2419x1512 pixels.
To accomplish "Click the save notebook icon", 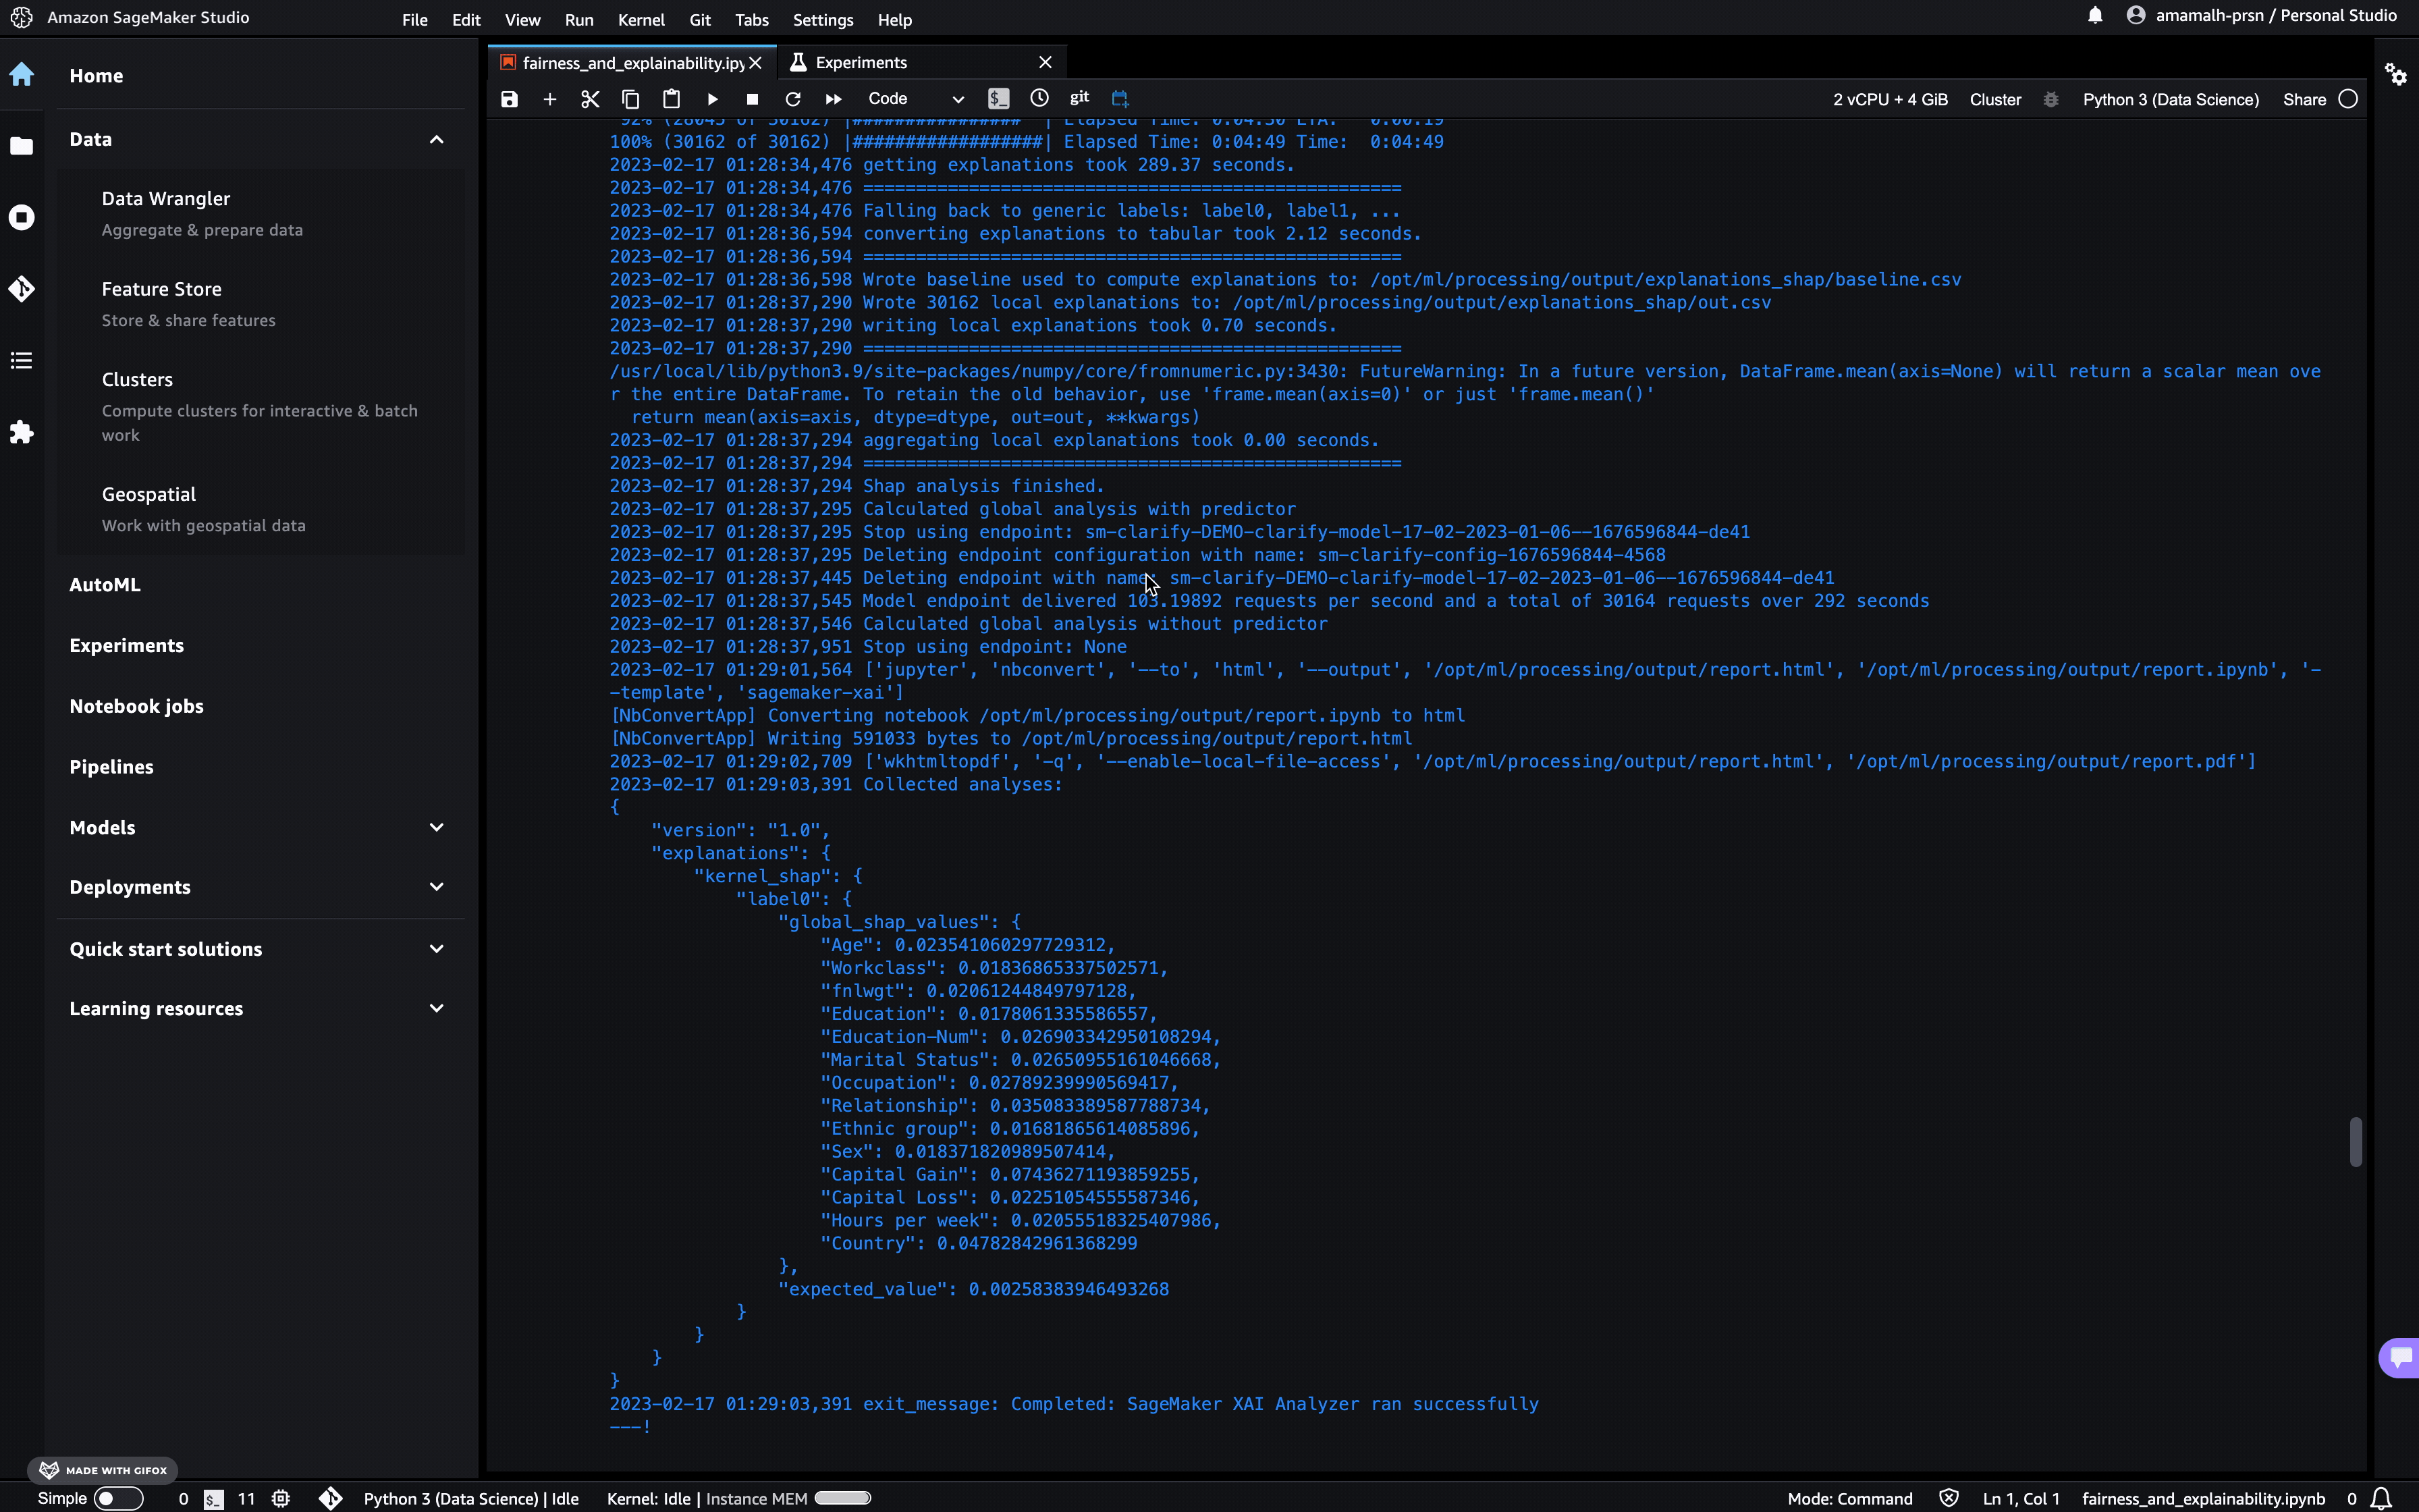I will coord(509,99).
